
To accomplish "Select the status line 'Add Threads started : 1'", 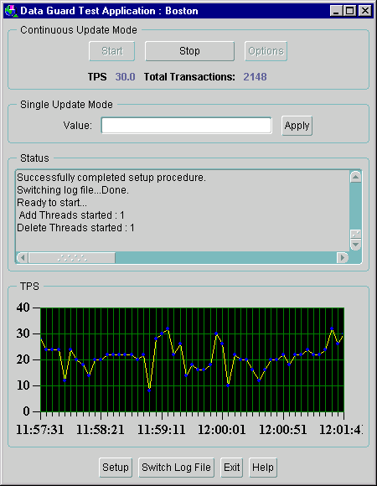I will click(71, 215).
